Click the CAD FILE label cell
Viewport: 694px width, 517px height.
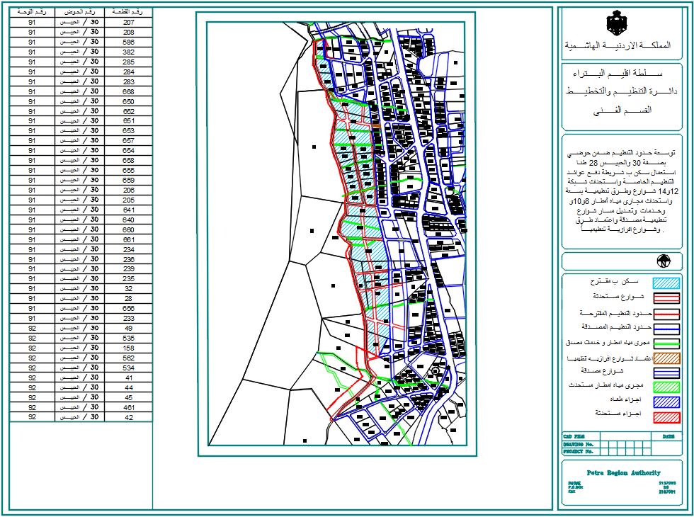tap(575, 436)
